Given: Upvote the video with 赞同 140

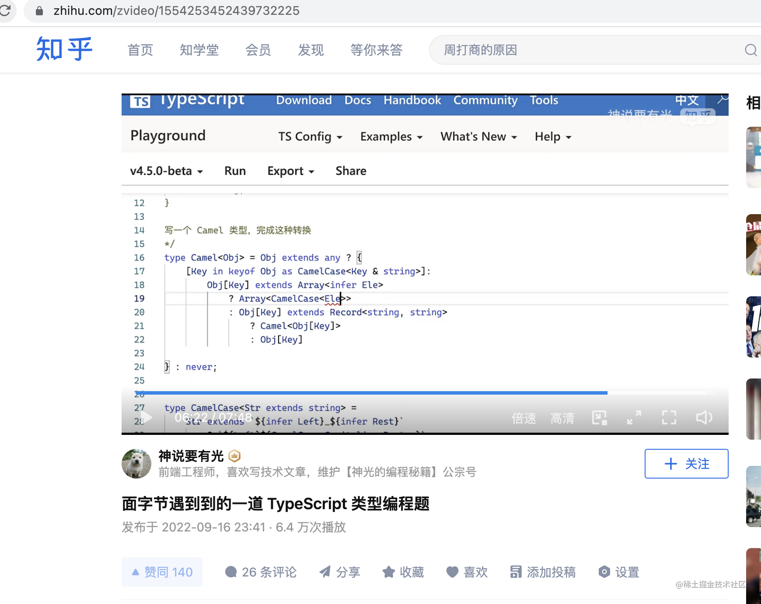Looking at the screenshot, I should (162, 572).
